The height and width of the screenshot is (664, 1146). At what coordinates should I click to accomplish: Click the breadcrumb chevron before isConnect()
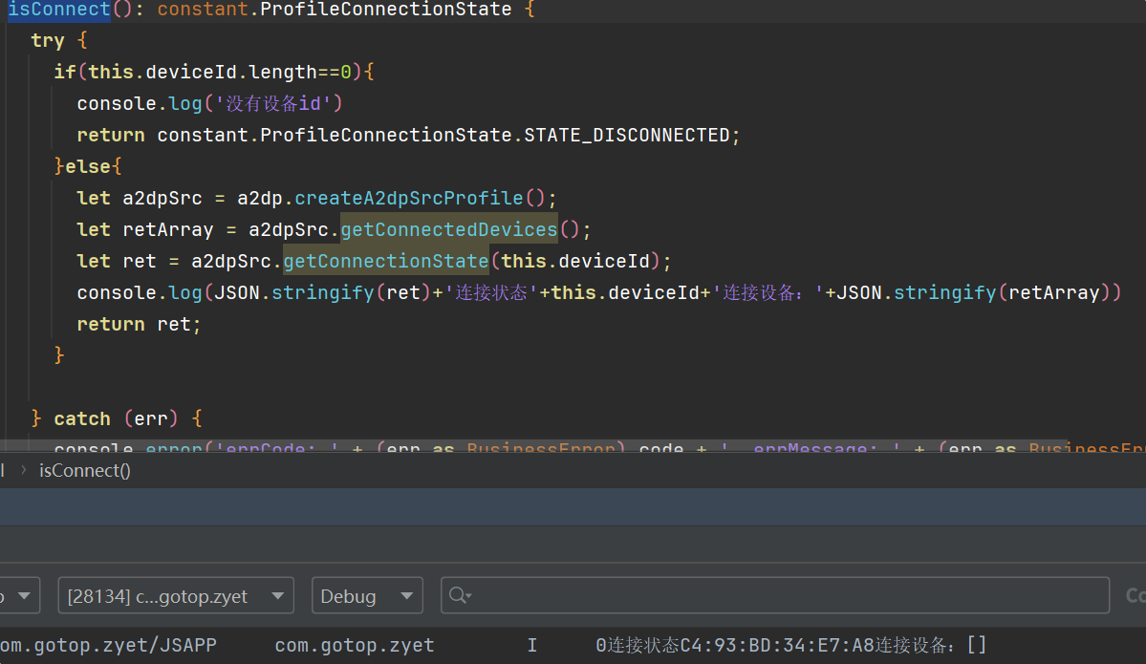click(23, 470)
